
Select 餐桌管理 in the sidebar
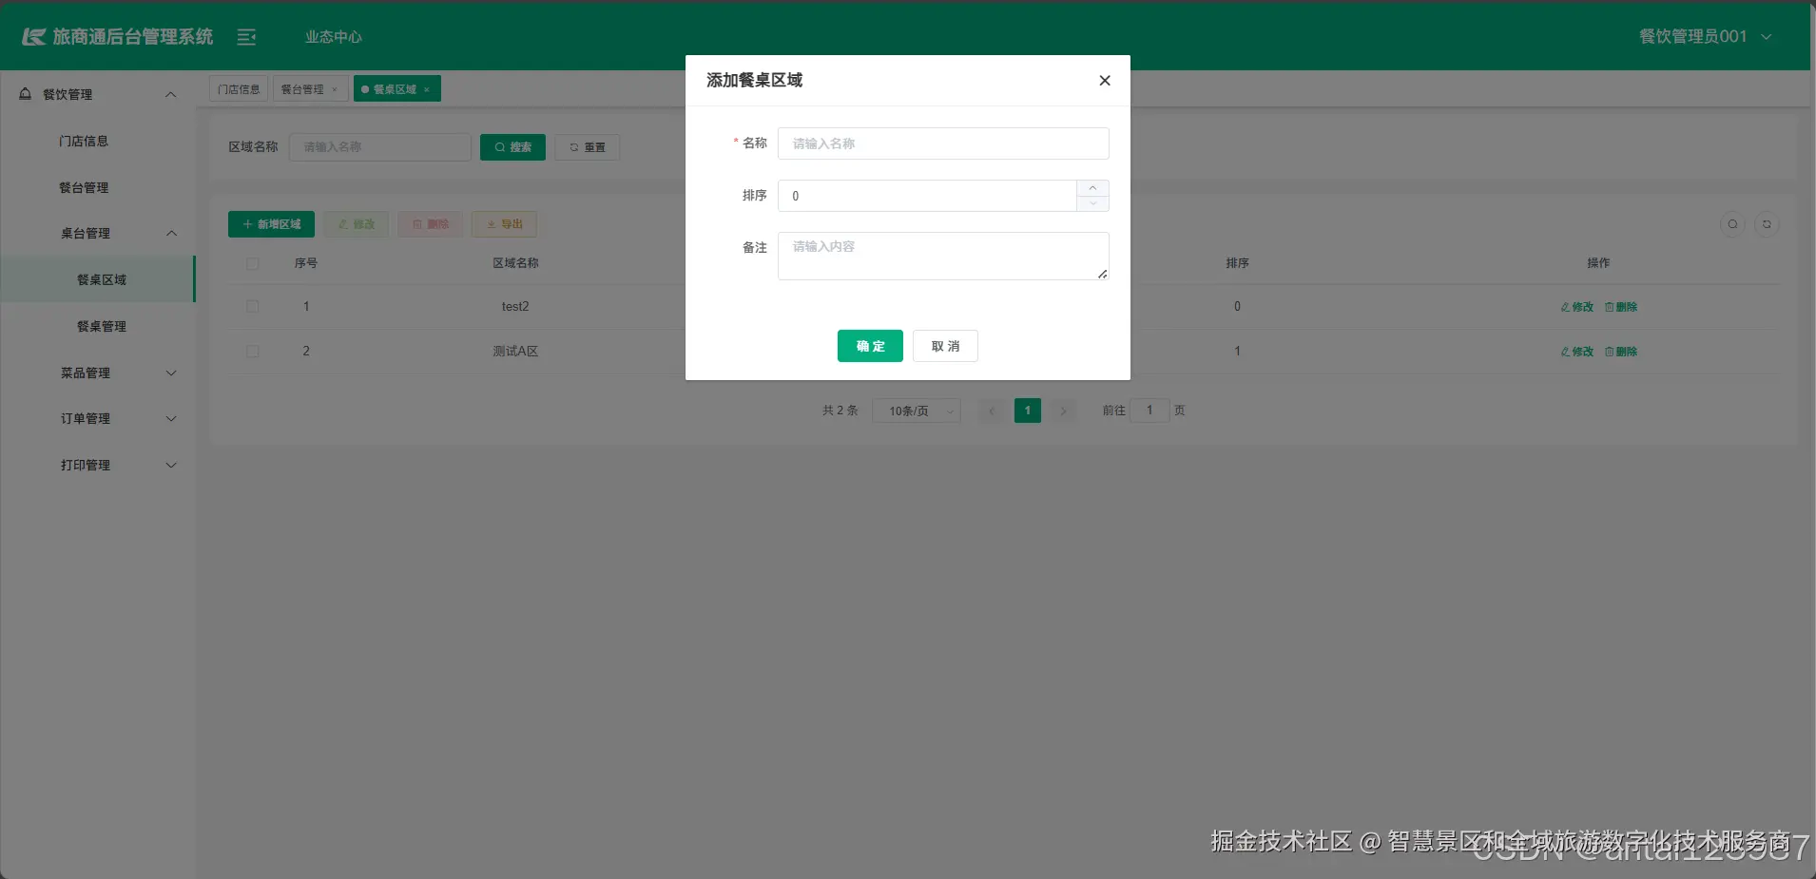pos(102,326)
